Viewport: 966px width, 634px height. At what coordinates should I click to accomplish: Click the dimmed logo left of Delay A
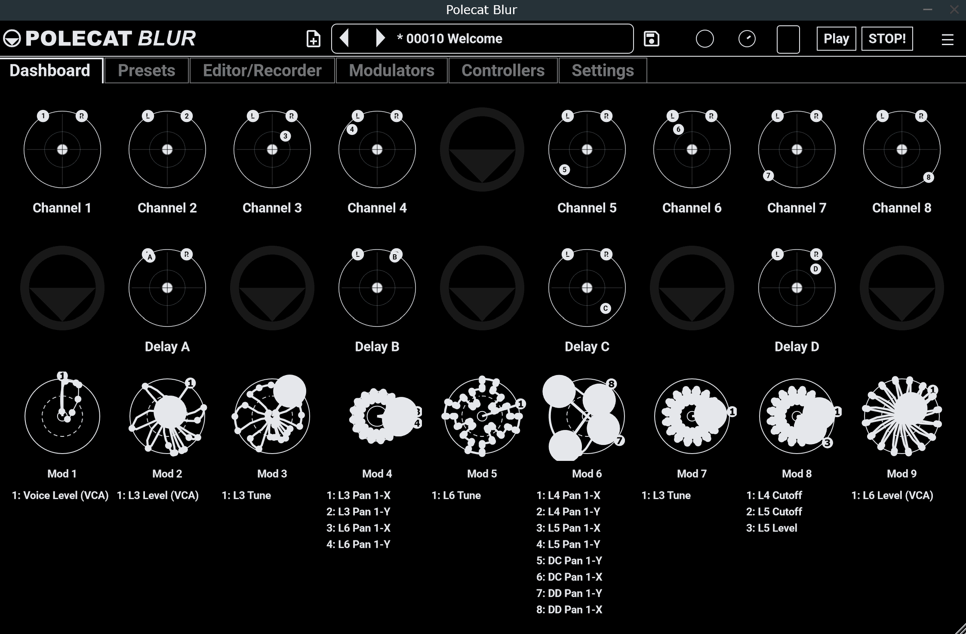(x=62, y=288)
